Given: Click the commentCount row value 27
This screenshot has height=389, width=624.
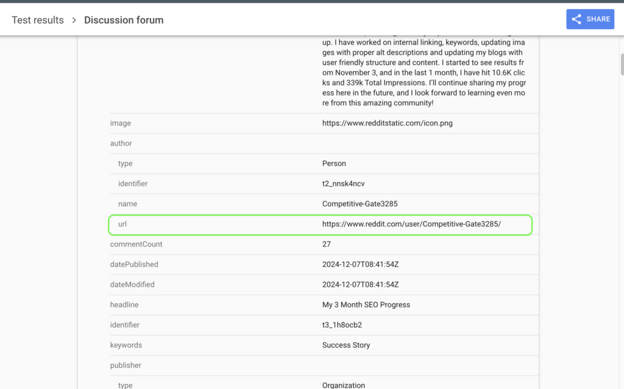Looking at the screenshot, I should pos(327,244).
